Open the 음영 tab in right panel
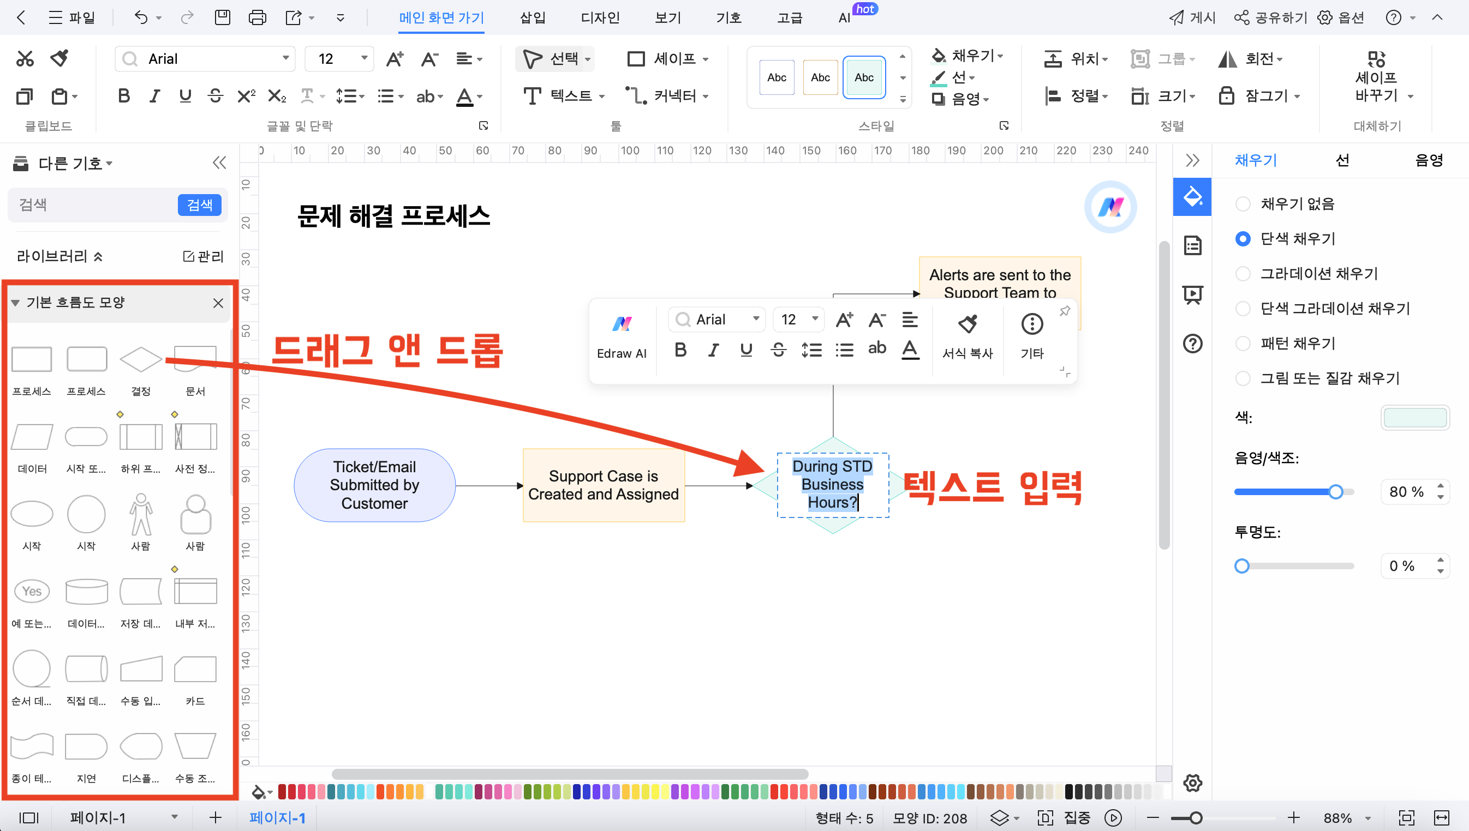This screenshot has height=831, width=1469. tap(1429, 160)
